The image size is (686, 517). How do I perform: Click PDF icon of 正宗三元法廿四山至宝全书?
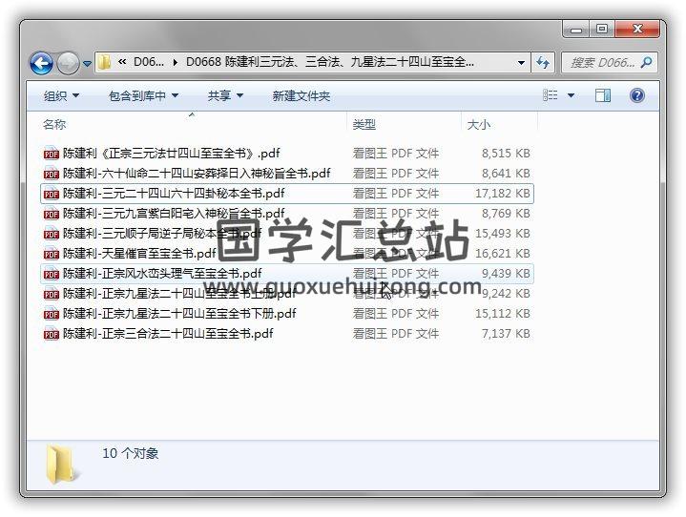click(x=52, y=154)
